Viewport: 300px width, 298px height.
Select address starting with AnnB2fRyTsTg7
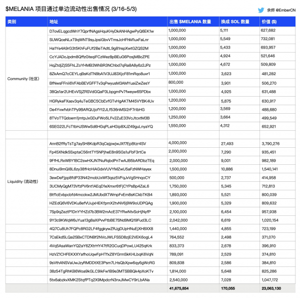point(97,144)
